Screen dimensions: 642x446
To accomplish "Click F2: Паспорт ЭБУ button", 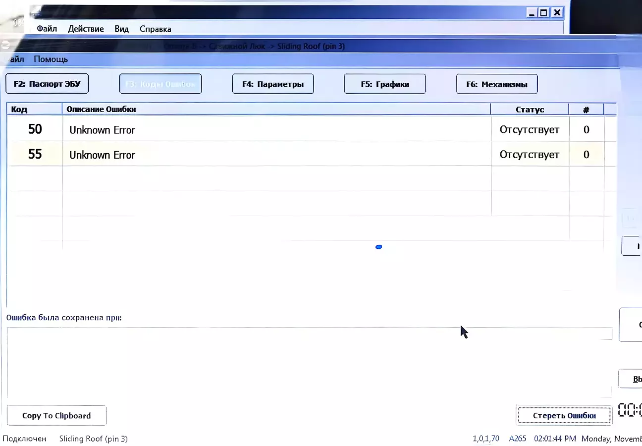I will (47, 84).
